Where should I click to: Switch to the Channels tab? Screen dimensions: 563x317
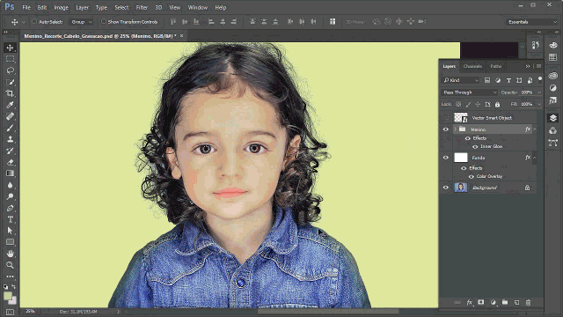pyautogui.click(x=472, y=66)
